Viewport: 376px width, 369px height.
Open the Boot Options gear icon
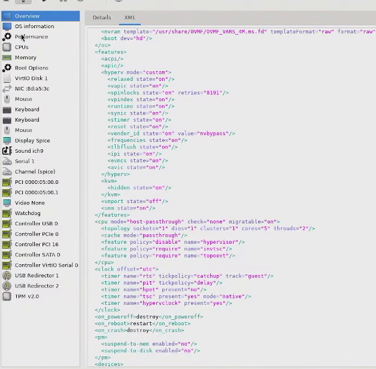pos(7,68)
